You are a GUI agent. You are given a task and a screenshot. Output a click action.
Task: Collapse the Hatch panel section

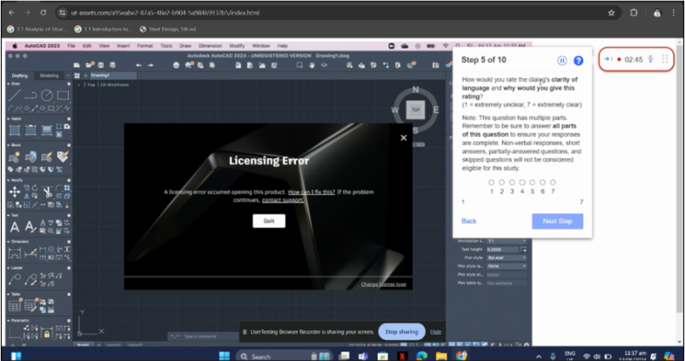click(9, 118)
